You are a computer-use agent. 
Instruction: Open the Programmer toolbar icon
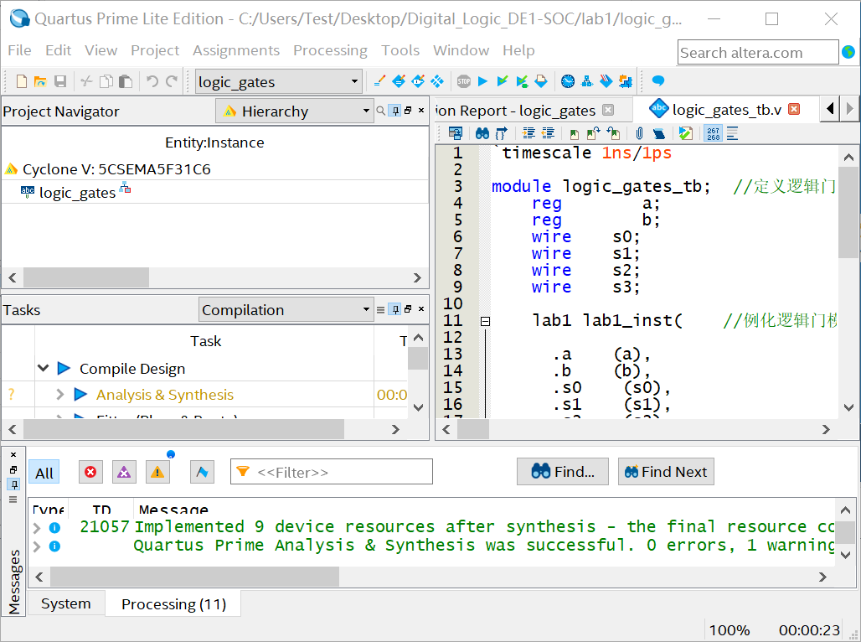tap(606, 81)
